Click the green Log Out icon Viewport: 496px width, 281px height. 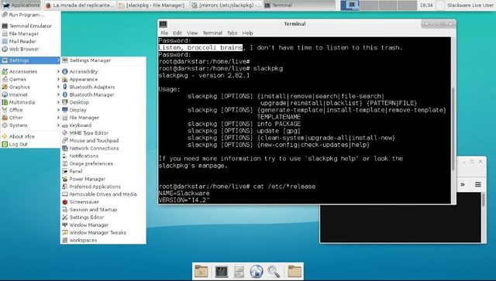click(x=5, y=144)
